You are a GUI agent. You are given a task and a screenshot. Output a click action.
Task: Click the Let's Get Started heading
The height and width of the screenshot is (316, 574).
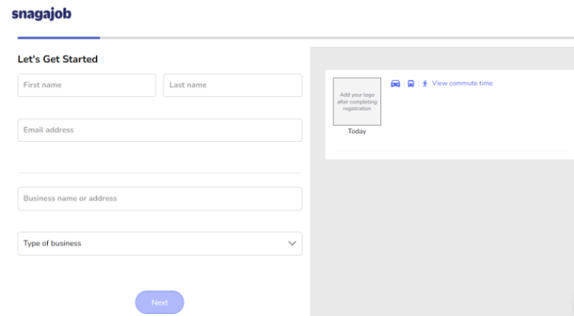pos(58,59)
